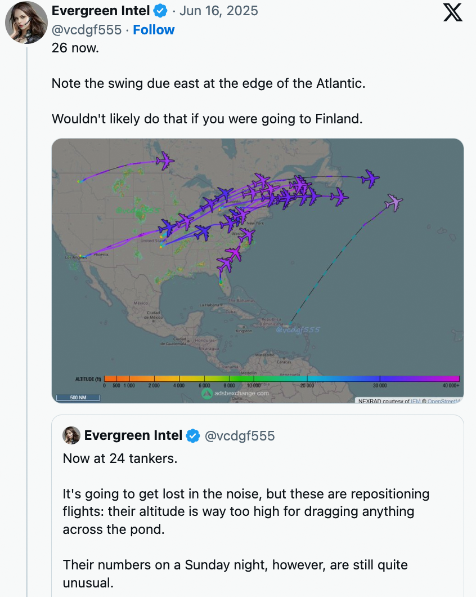Click the @vcdgf555 handle under the top name
Viewport: 476px width, 597px height.
[x=87, y=30]
